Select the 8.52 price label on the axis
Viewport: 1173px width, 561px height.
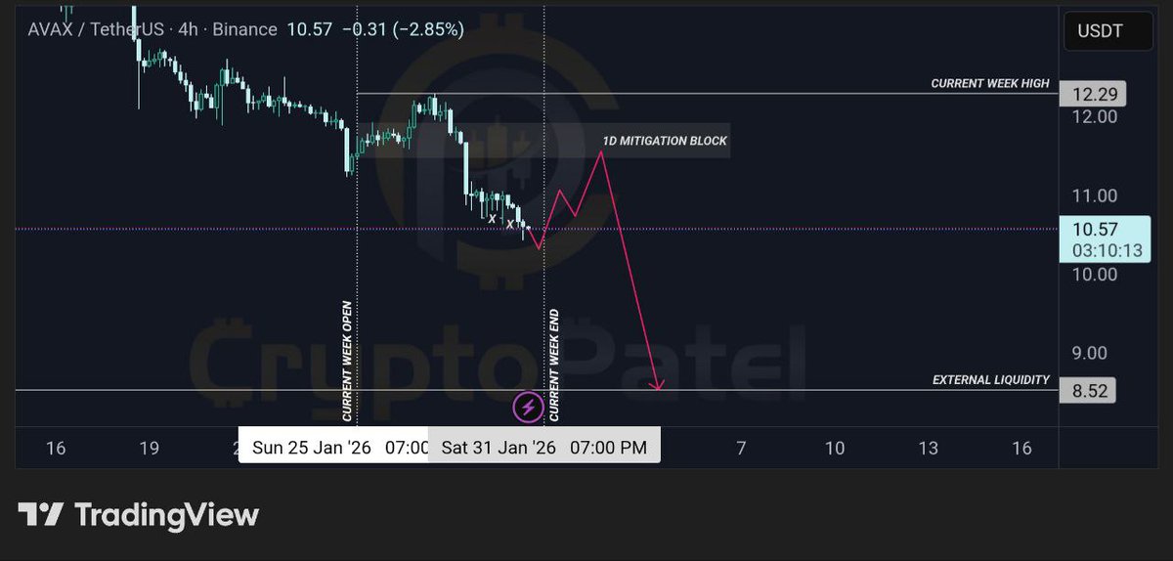[x=1089, y=391]
